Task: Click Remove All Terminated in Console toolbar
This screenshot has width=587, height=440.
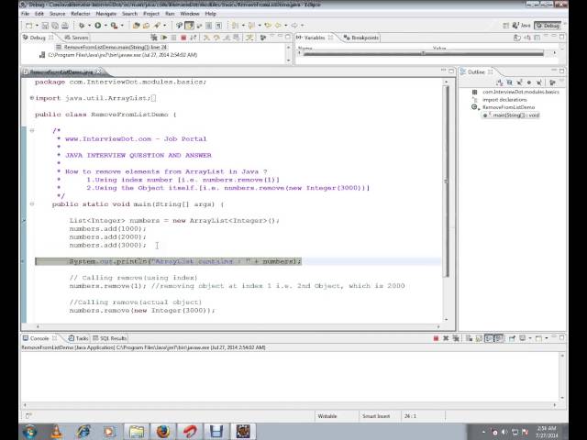Action: pyautogui.click(x=456, y=338)
